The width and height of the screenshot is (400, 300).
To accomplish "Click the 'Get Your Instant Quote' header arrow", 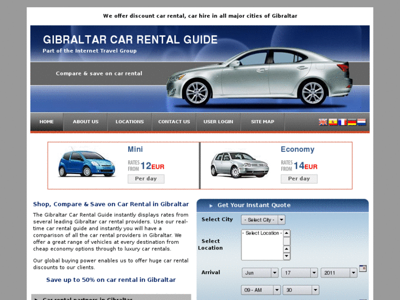I will point(211,205).
